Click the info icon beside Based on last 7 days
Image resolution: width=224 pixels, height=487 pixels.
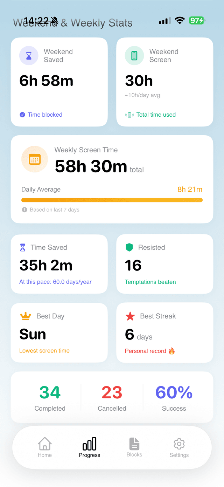[24, 210]
